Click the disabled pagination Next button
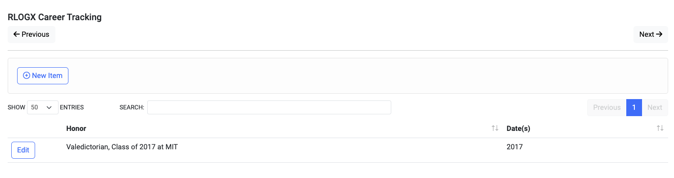This screenshot has width=674, height=178. [655, 108]
